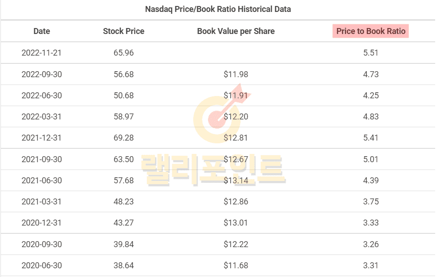
Task: Select the 2022-11-21 date cell
Action: [x=42, y=53]
